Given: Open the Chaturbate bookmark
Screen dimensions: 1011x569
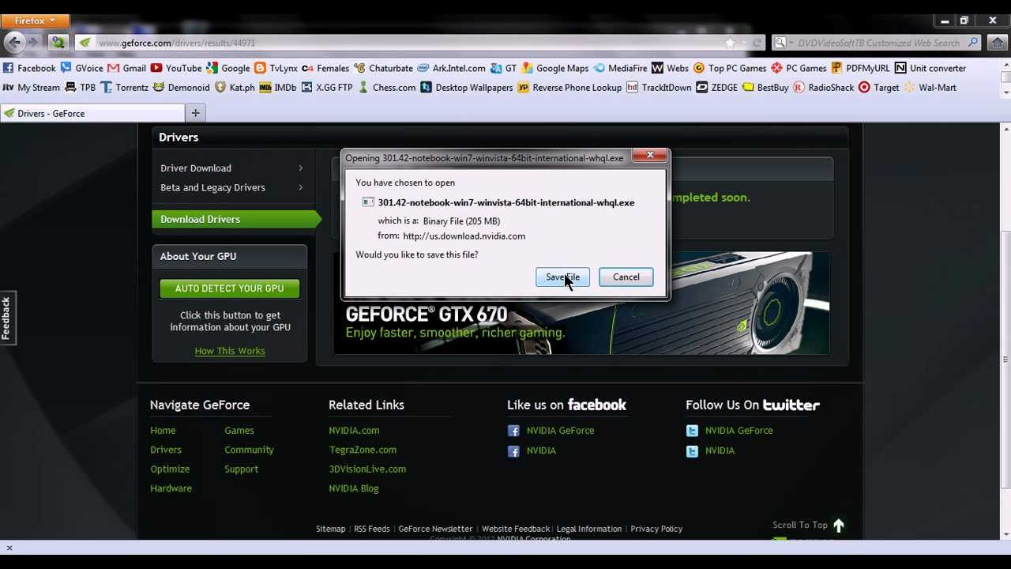Looking at the screenshot, I should click(x=384, y=68).
